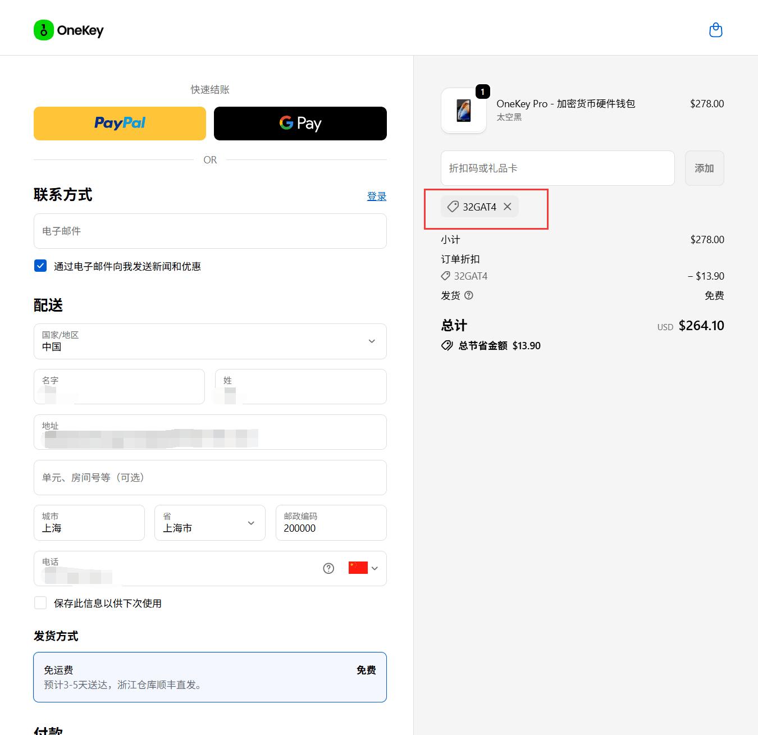Check the save information for next time box
758x735 pixels.
(x=40, y=603)
